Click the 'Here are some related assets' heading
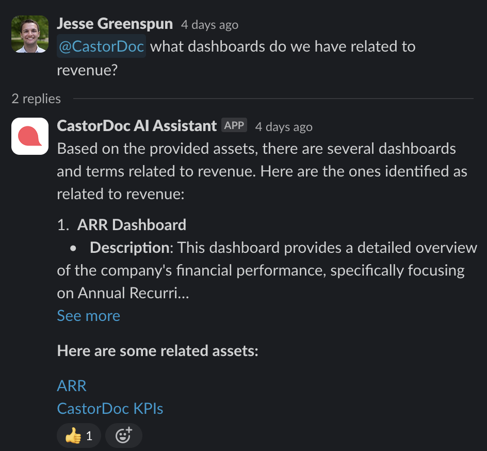Screen dimensions: 487x451 coord(157,351)
